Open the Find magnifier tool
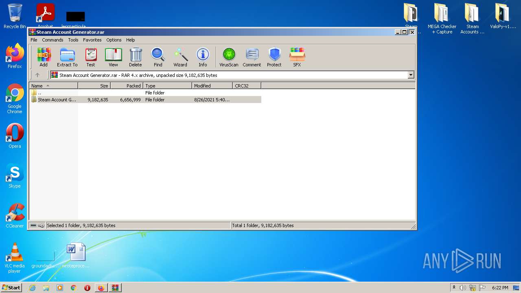The width and height of the screenshot is (521, 293). (158, 57)
